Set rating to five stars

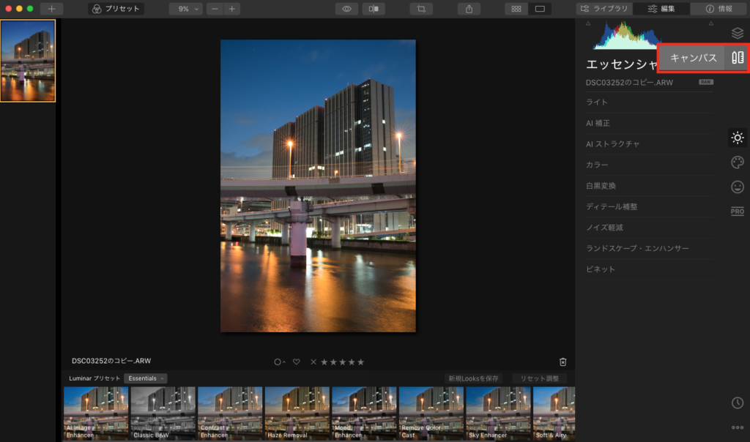(x=360, y=362)
